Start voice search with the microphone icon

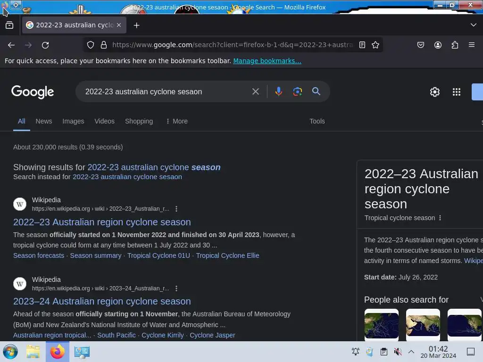(278, 91)
